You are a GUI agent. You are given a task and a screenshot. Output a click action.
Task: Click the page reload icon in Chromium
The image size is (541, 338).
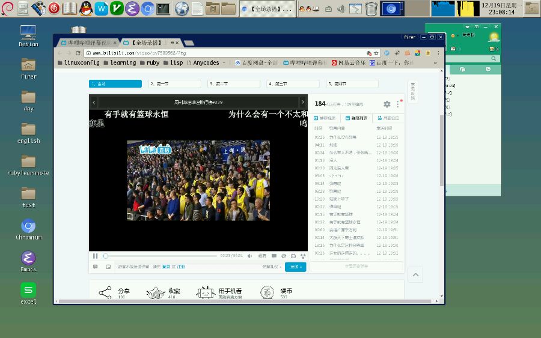pyautogui.click(x=78, y=53)
